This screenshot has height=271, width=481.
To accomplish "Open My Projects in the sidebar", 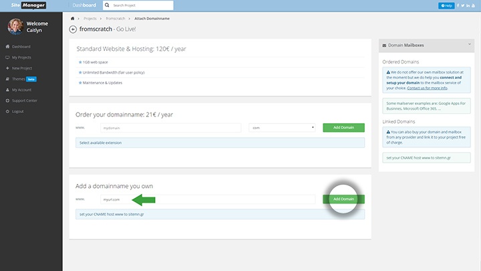I will click(x=21, y=58).
